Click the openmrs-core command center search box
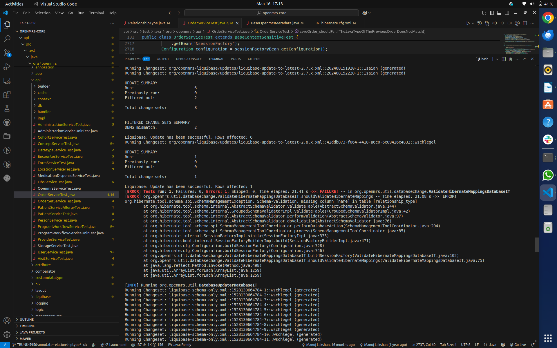 click(x=272, y=13)
